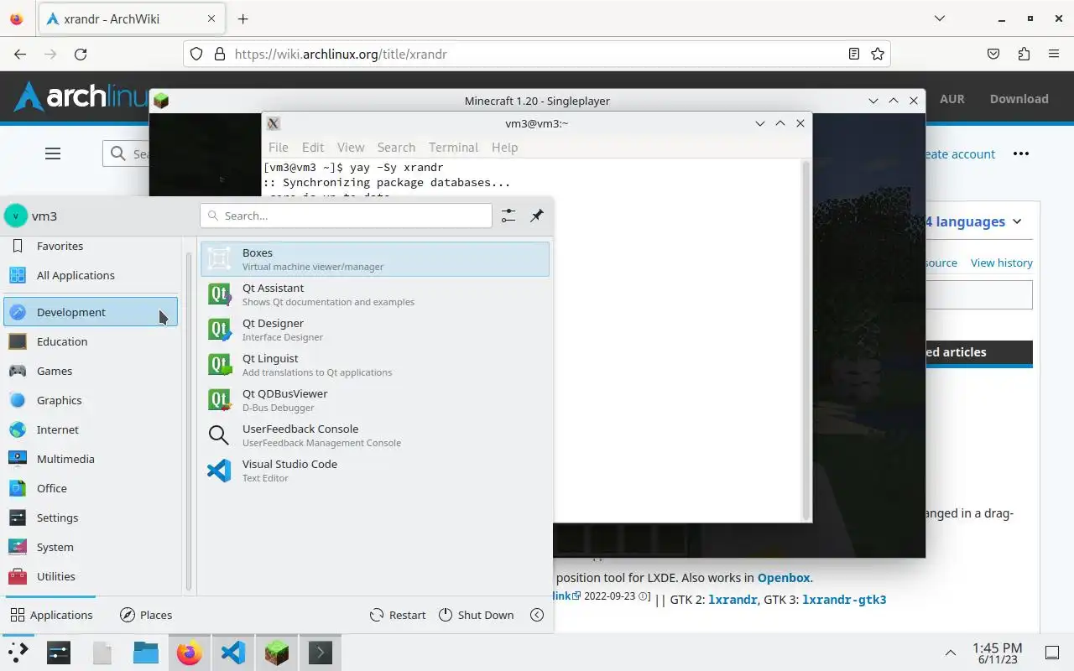Open the terminal Help menu

(x=504, y=147)
